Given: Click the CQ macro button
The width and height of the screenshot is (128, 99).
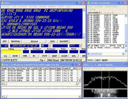Looking at the screenshot, I should (5, 56).
